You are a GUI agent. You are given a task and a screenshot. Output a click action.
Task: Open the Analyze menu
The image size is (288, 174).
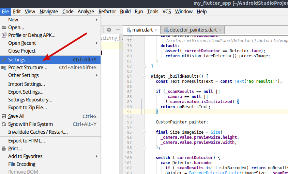(x=86, y=12)
